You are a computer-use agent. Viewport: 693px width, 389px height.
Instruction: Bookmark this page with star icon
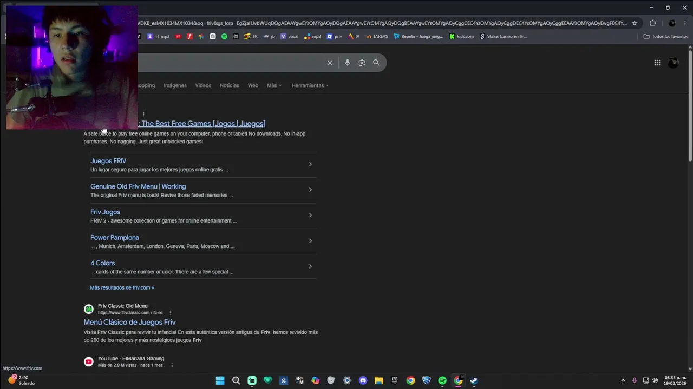coord(635,23)
